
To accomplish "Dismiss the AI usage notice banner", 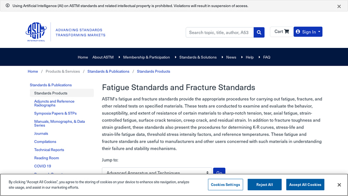I will [x=339, y=7].
